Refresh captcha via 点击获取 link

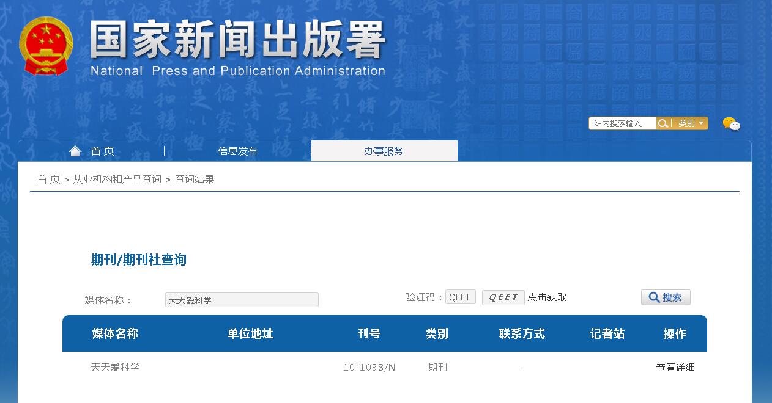[548, 297]
